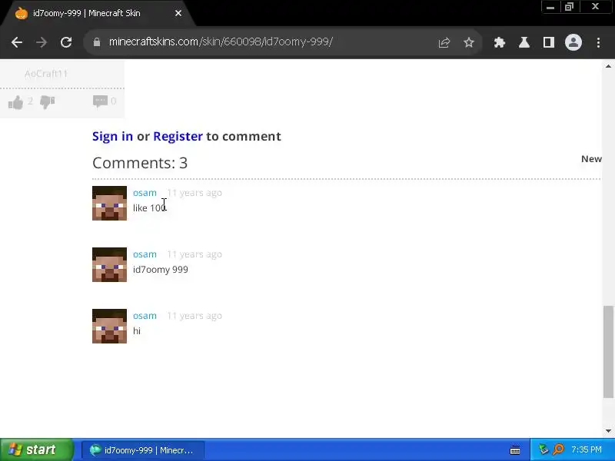Close the id7oomy-999 Minecraft Skin tab
615x461 pixels.
point(178,13)
